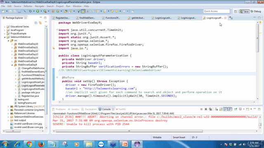The width and height of the screenshot is (264, 148).
Task: Click the Terminate console icon
Action: (x=201, y=109)
